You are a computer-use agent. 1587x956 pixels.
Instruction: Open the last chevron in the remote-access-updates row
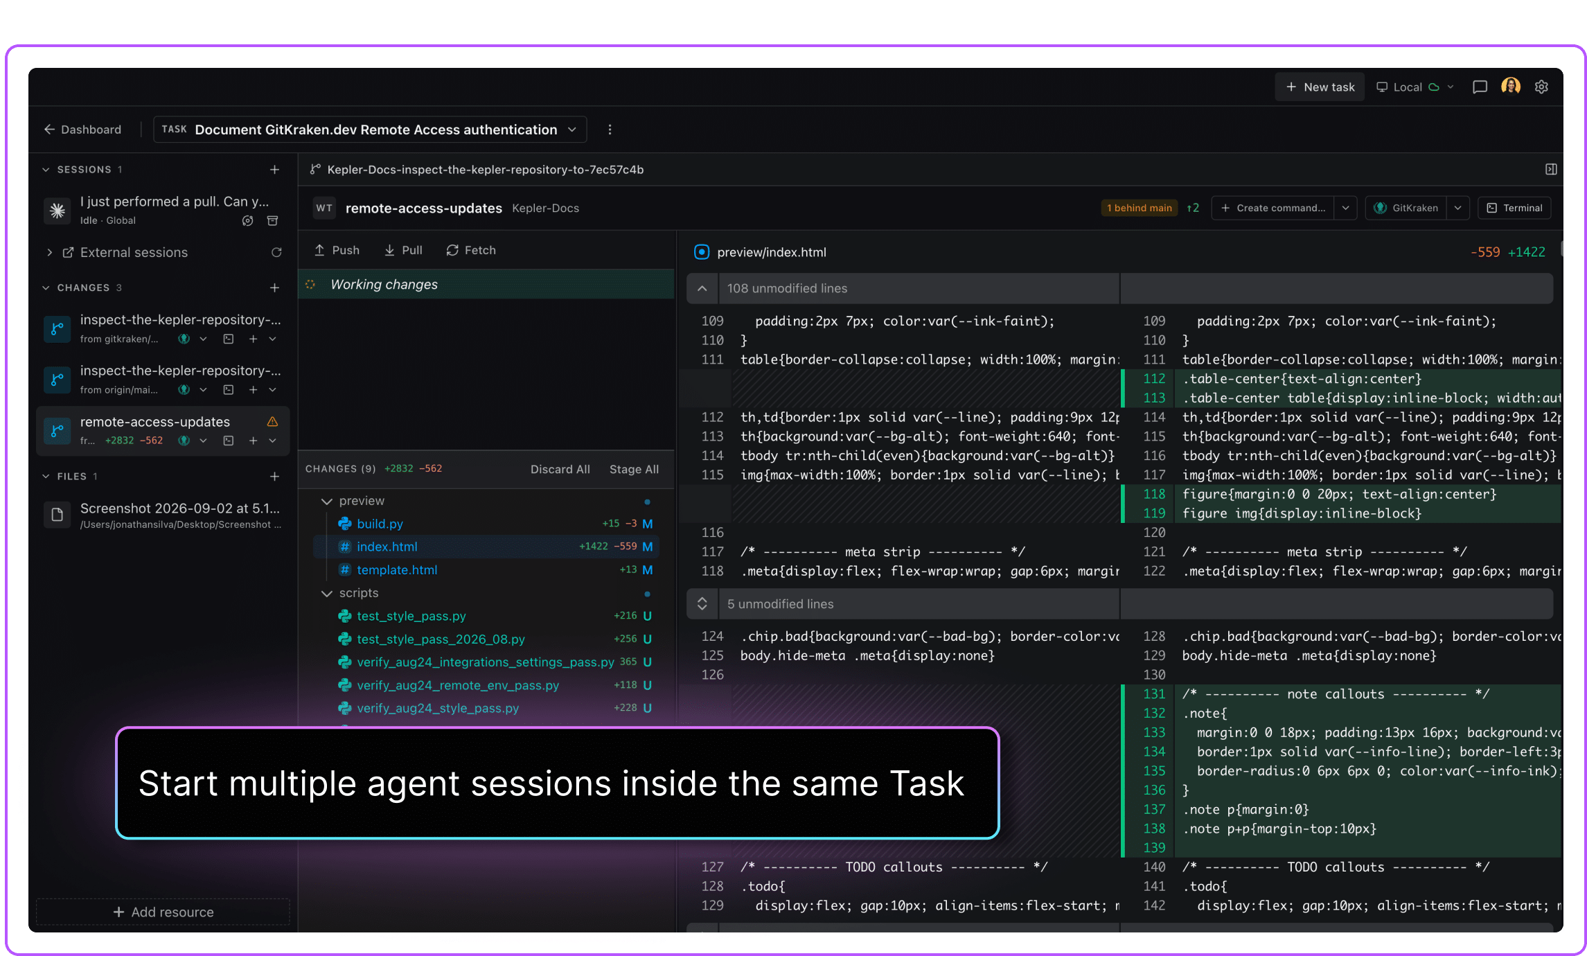tap(272, 441)
